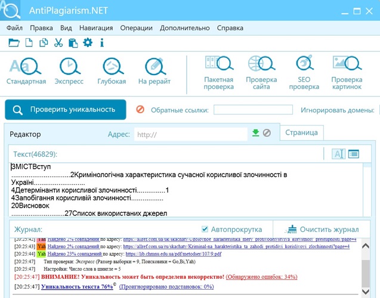
Task: Open Найдено 2% совпадений link at 20:25:43
Action: pos(73,247)
